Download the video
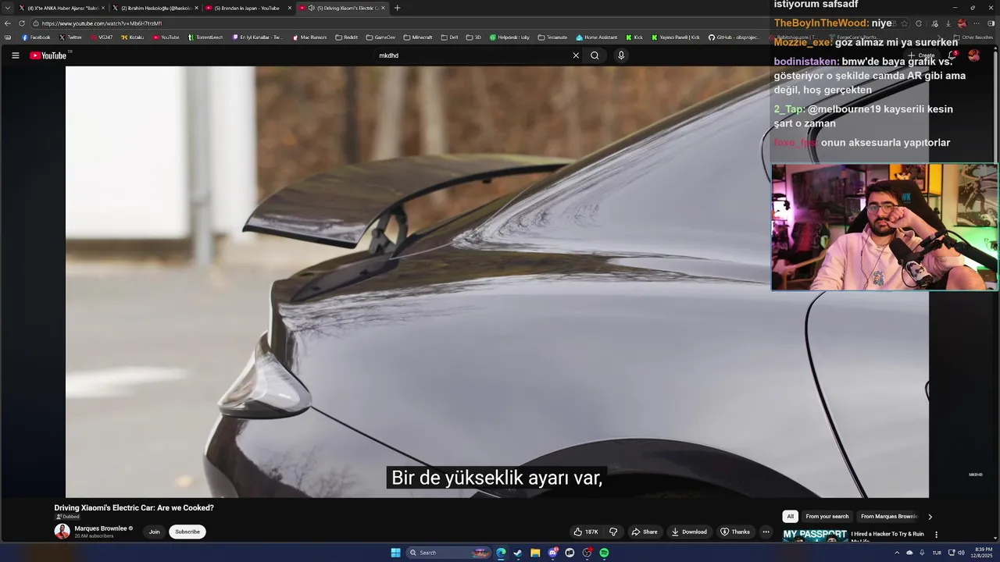This screenshot has height=562, width=1000. point(689,532)
